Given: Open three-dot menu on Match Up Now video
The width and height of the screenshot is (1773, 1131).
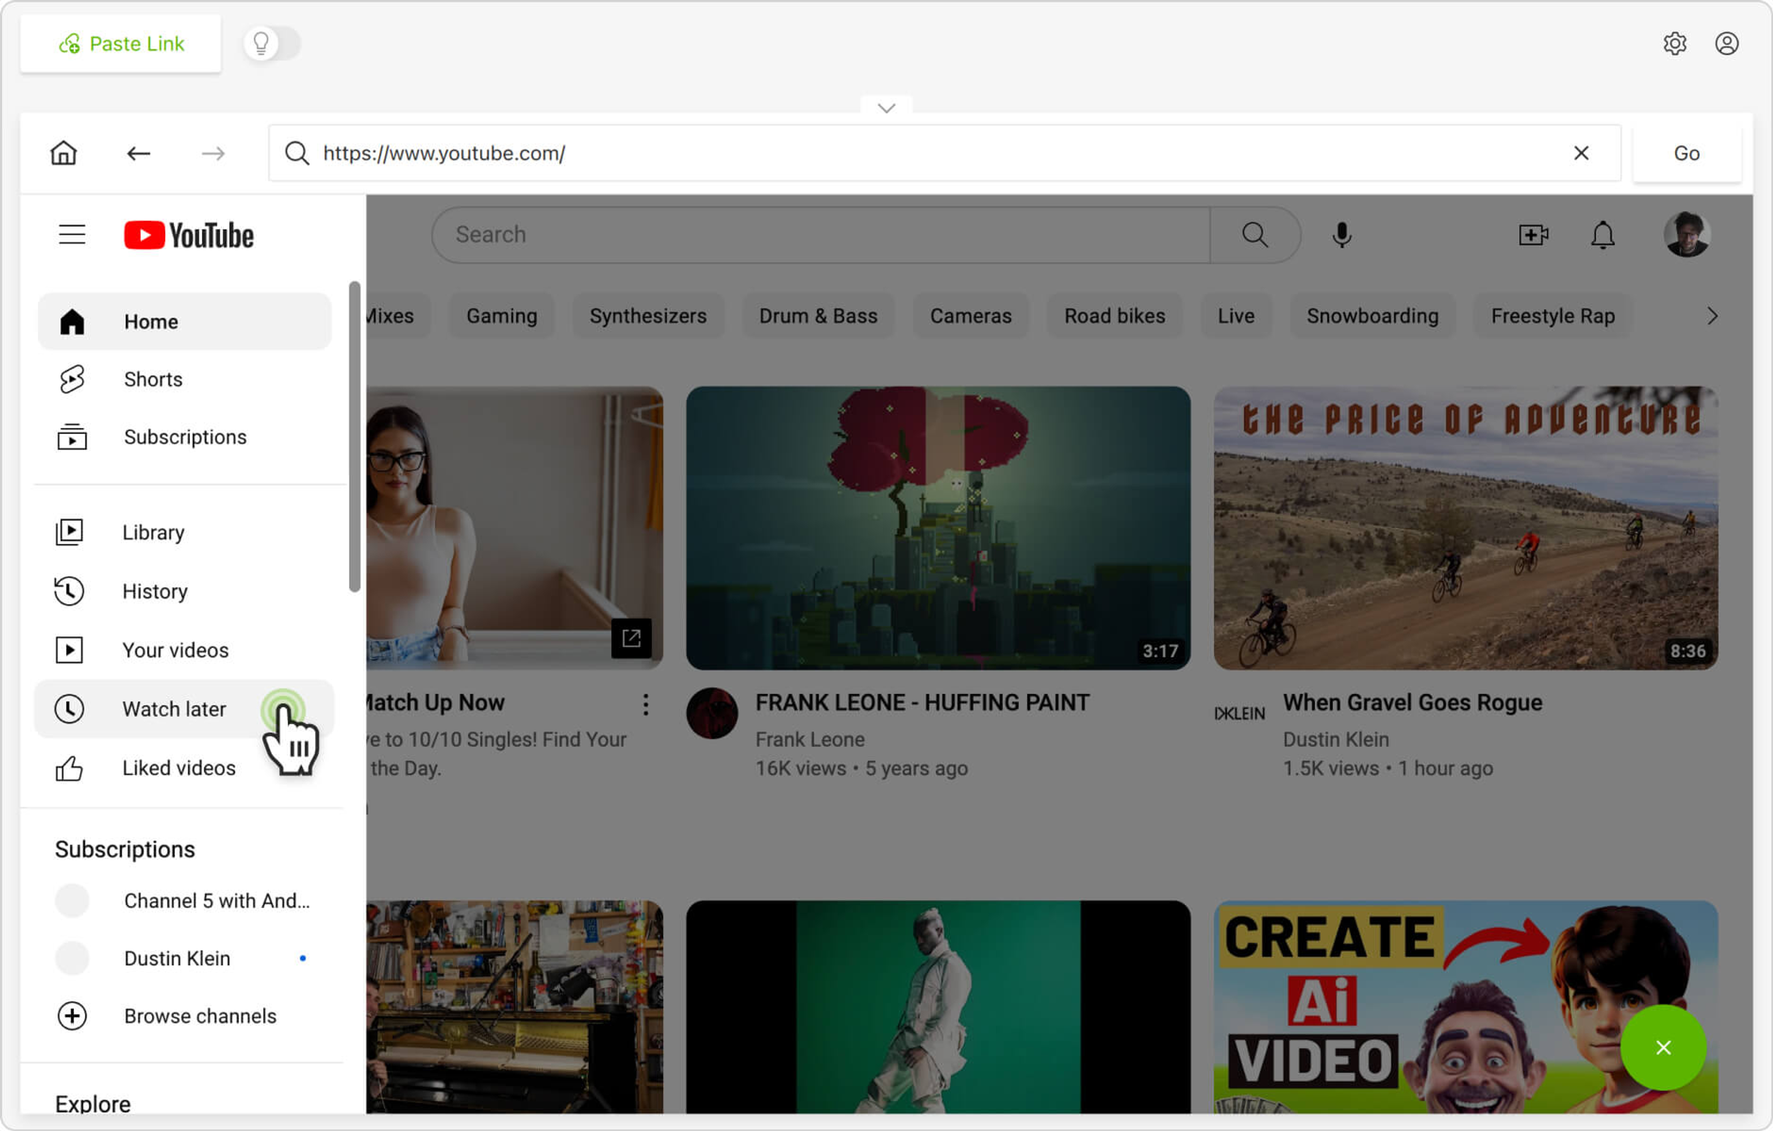Looking at the screenshot, I should coord(646,704).
